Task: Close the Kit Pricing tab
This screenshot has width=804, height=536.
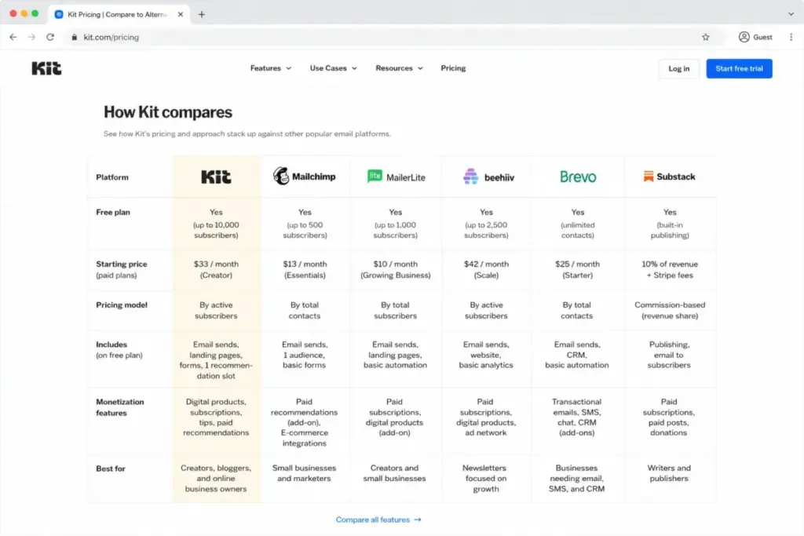Action: coord(181,14)
